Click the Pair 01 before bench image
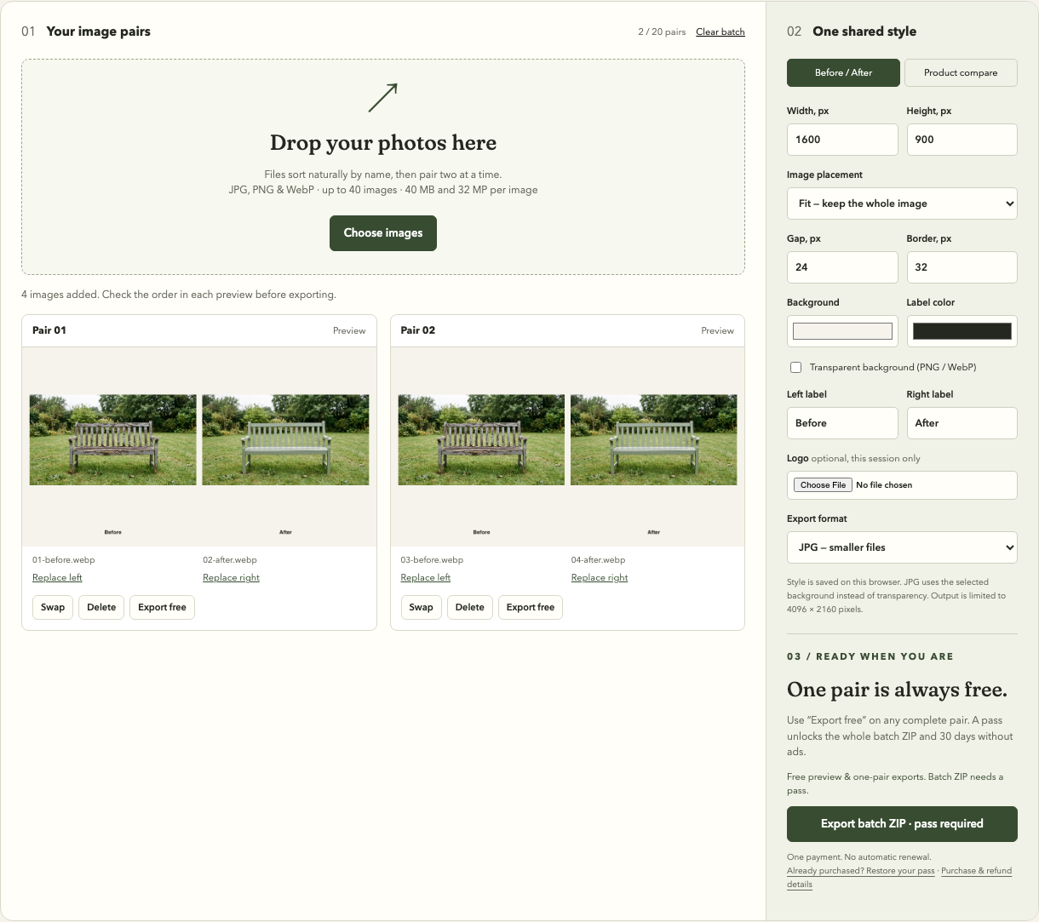Image resolution: width=1039 pixels, height=922 pixels. (x=113, y=440)
